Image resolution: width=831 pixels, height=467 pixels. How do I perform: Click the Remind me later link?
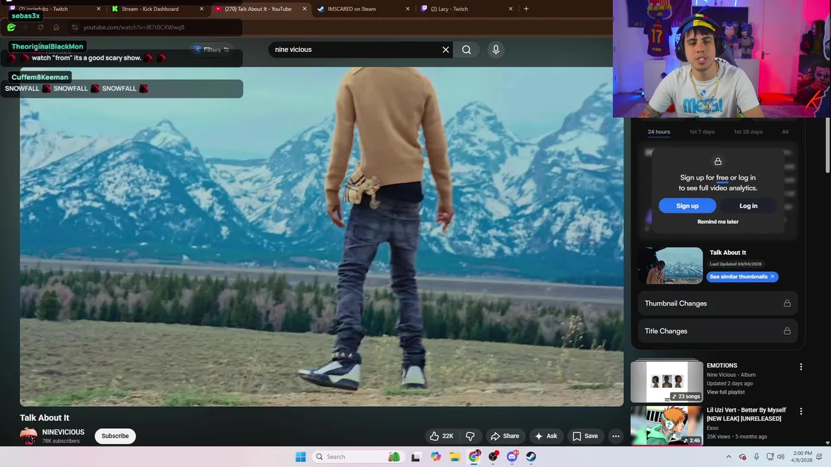pos(717,222)
